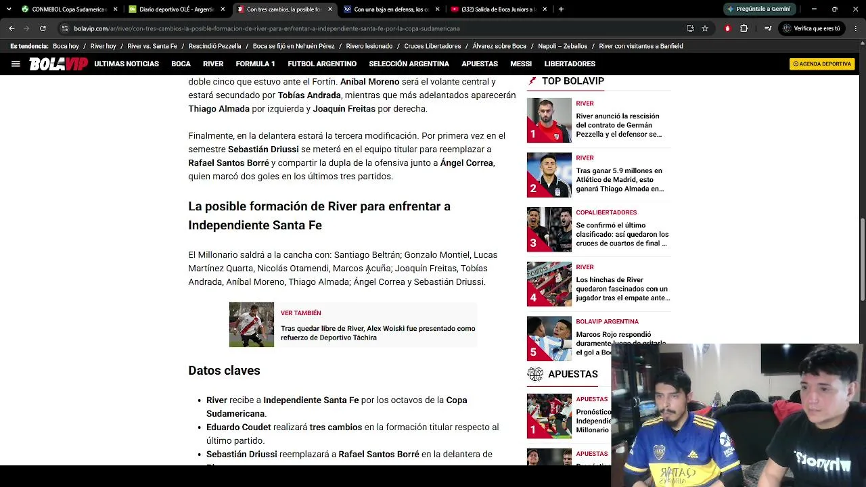Open the Alex Woiski Deportivo Táchira related article
The image size is (866, 487).
378,333
